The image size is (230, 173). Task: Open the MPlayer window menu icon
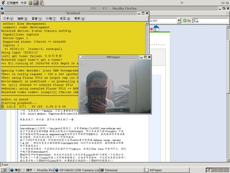click(81, 57)
